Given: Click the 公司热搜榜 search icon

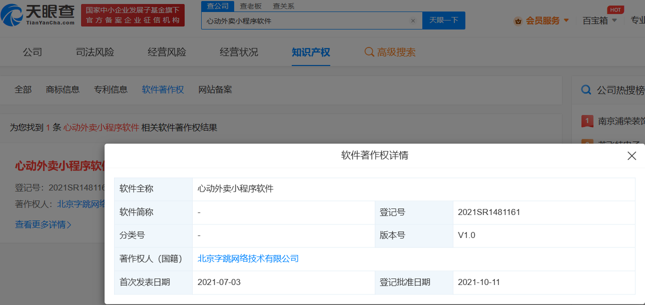Looking at the screenshot, I should [586, 90].
